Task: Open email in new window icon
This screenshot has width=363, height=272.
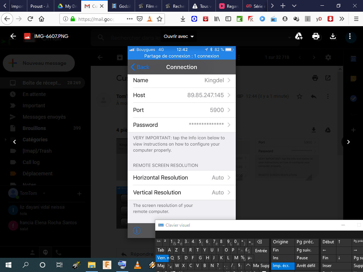Action: tap(328, 78)
